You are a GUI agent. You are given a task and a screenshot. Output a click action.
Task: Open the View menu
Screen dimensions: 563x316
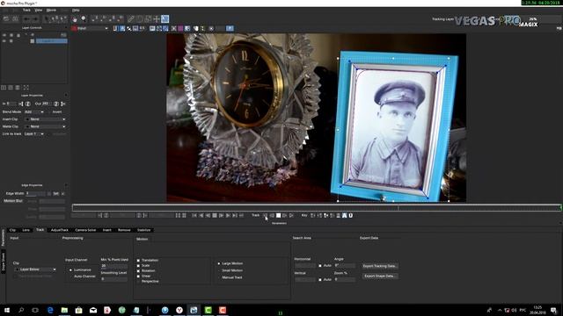pyautogui.click(x=39, y=10)
